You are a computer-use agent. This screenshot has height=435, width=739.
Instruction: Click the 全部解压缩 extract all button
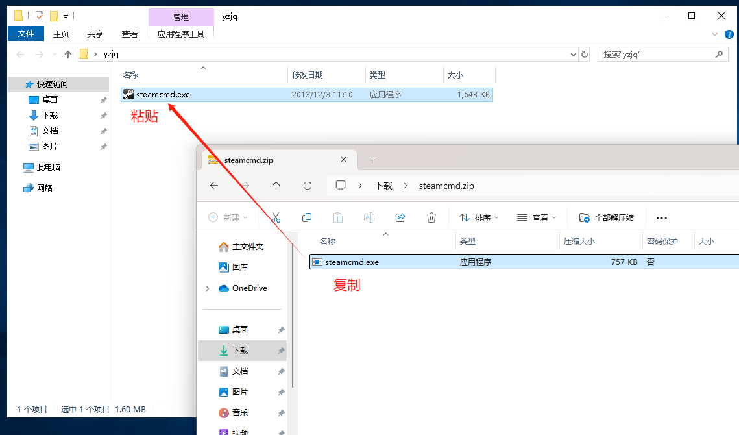pyautogui.click(x=607, y=218)
